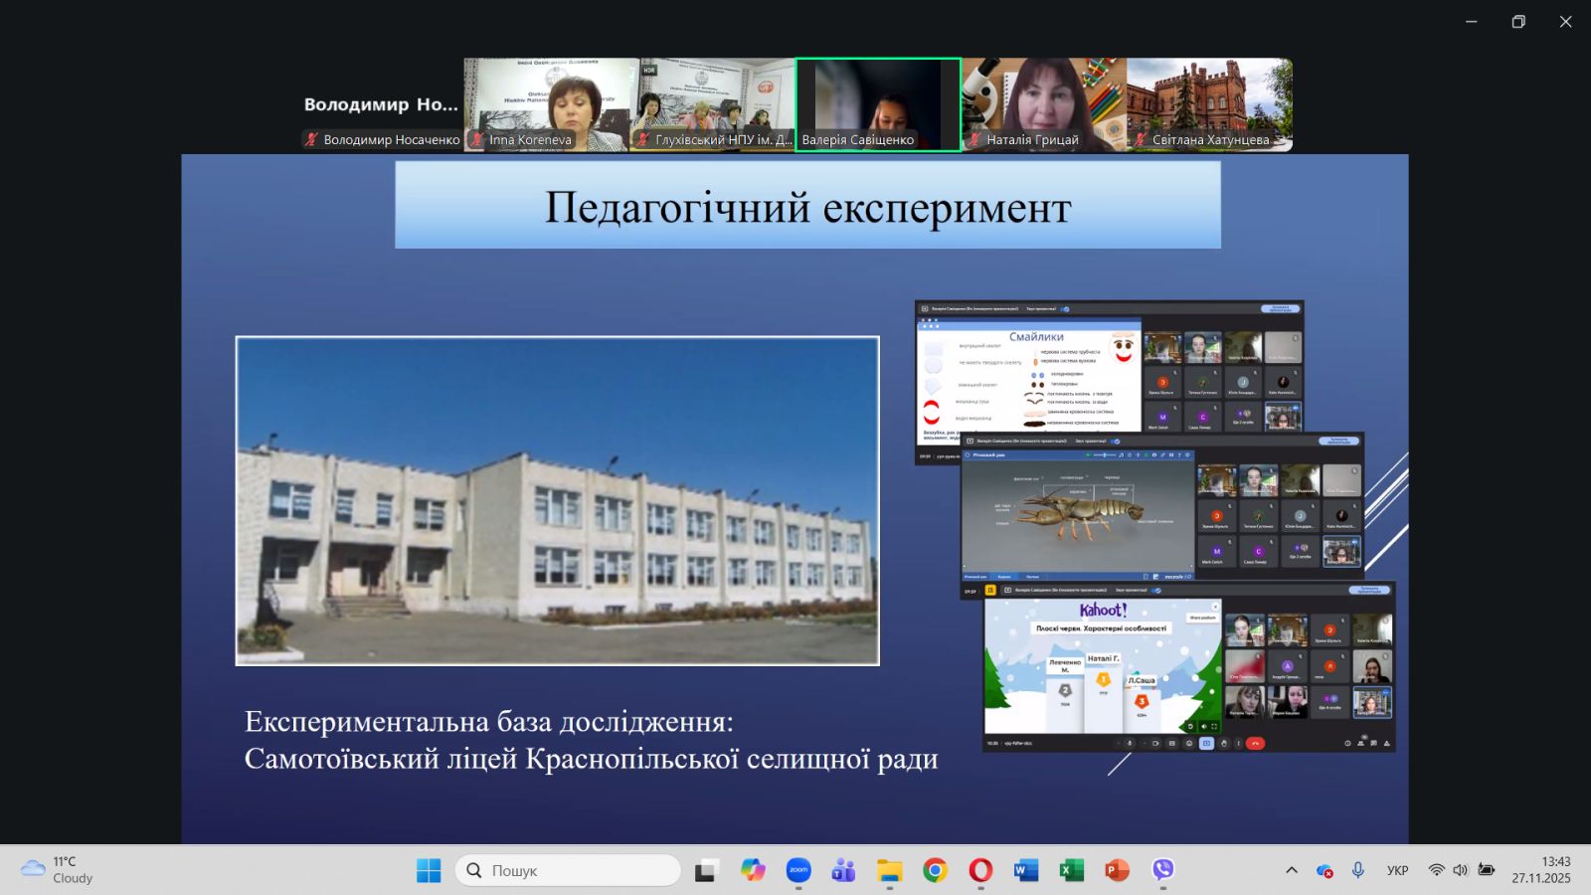Open the clock and date flyout
Image resolution: width=1591 pixels, height=895 pixels.
click(1541, 870)
